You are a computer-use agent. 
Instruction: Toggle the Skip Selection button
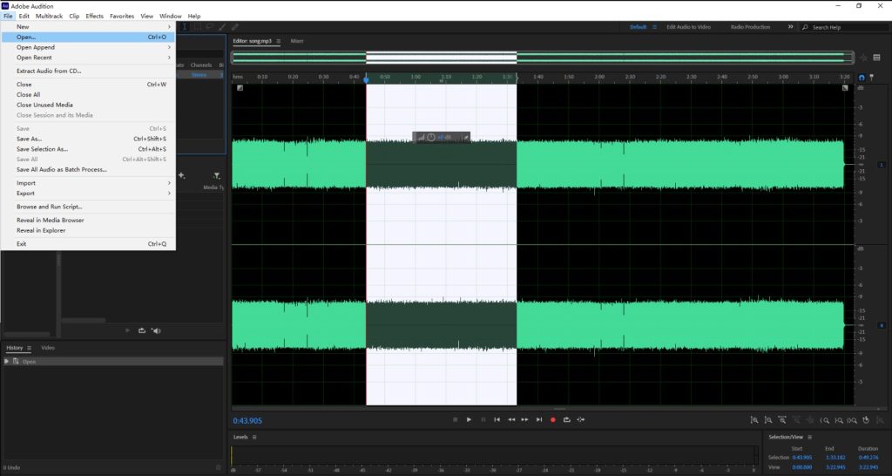(x=581, y=419)
